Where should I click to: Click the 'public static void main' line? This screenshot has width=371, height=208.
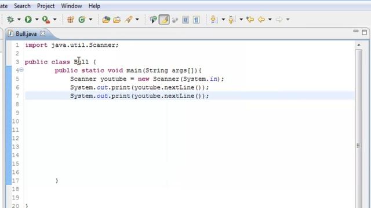[x=128, y=70]
